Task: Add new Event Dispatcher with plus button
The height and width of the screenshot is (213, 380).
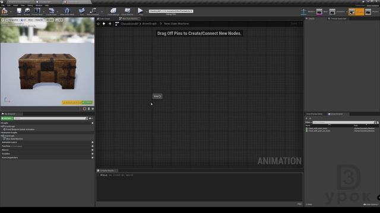Action: [93, 158]
